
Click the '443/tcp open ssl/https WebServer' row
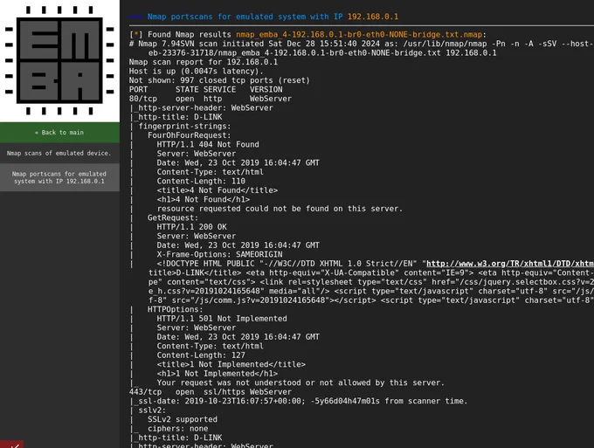click(211, 391)
